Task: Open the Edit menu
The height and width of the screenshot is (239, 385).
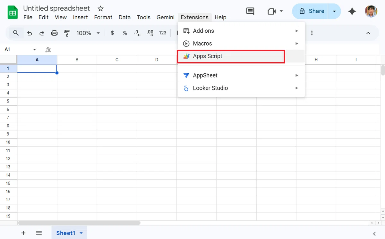Action: [x=43, y=17]
